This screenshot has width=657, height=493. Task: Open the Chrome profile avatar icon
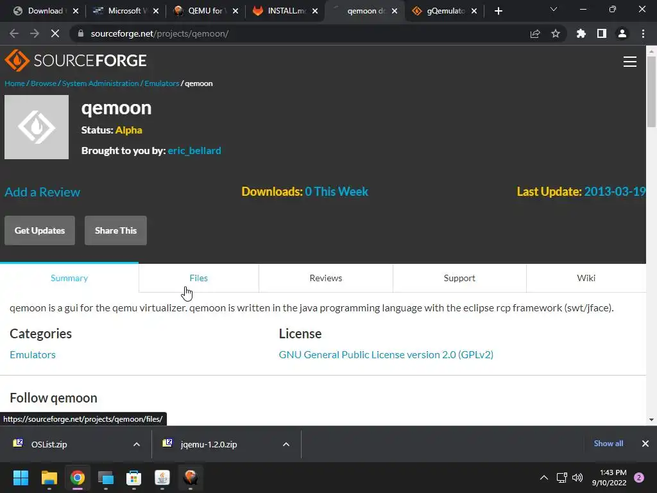622,33
